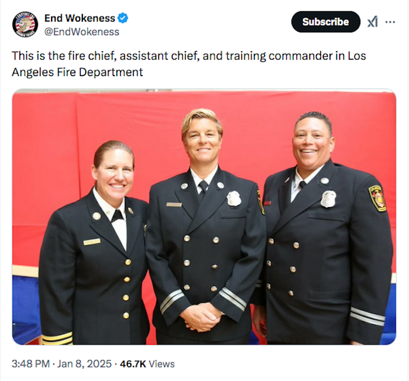The image size is (409, 381).
Task: Click the Angeles Fire Department text line
Action: click(x=77, y=72)
